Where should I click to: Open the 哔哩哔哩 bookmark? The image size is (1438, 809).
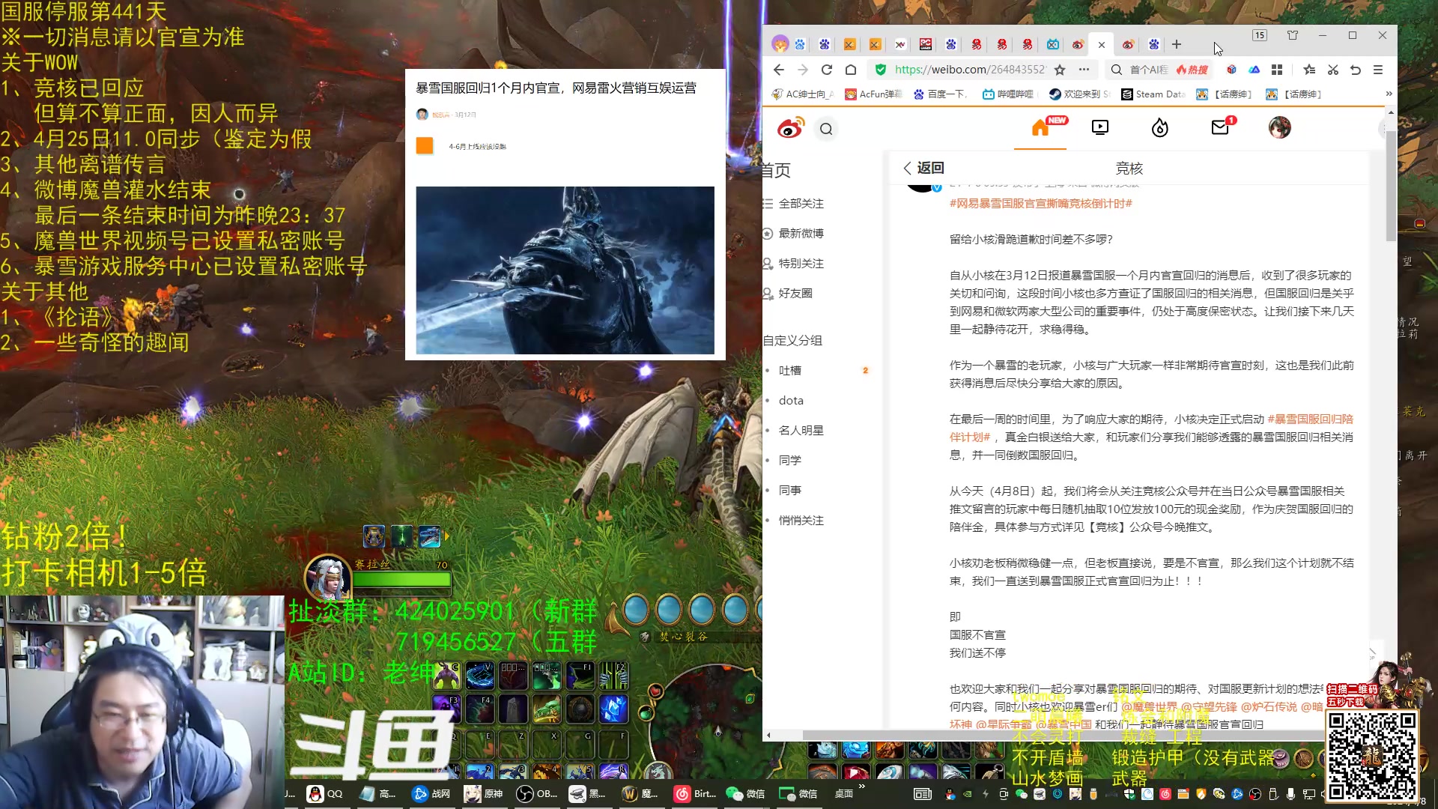pos(1008,94)
